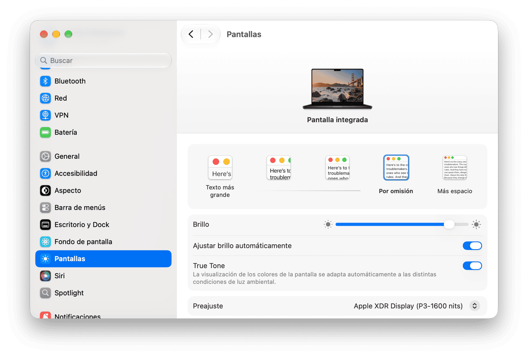Select Red in the sidebar
Image resolution: width=528 pixels, height=358 pixels.
click(x=103, y=98)
